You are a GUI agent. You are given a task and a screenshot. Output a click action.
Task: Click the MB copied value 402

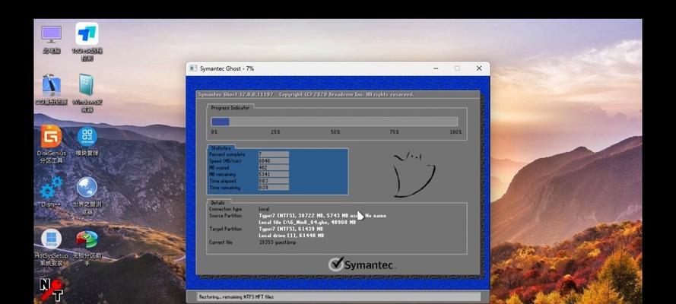pos(273,167)
